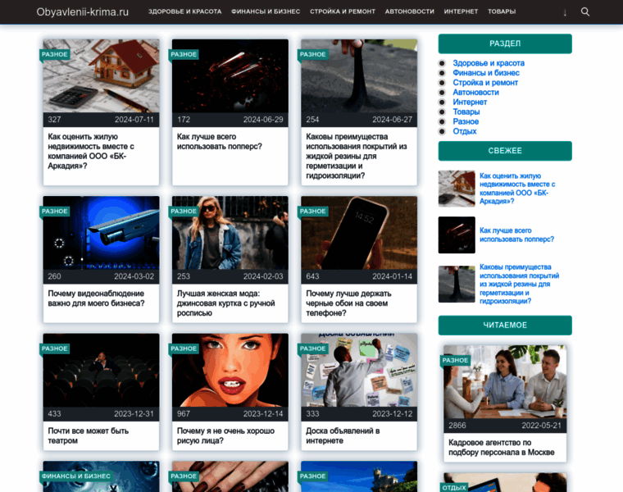Open small poppers thumbnail in Свежее
Viewport: 623px width, 492px height.
(457, 235)
